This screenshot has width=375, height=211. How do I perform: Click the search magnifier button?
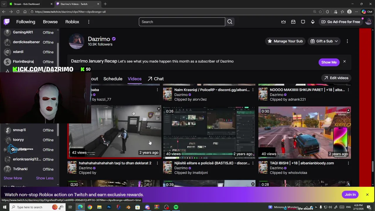[x=230, y=22]
